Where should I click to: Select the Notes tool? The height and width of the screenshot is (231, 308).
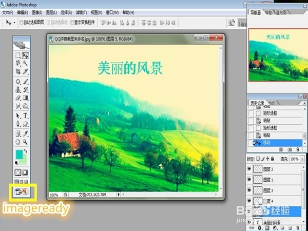pos(18,134)
